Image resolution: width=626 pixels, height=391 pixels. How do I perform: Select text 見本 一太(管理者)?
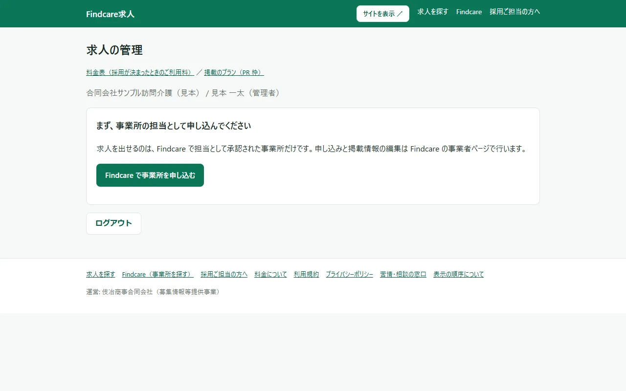247,93
